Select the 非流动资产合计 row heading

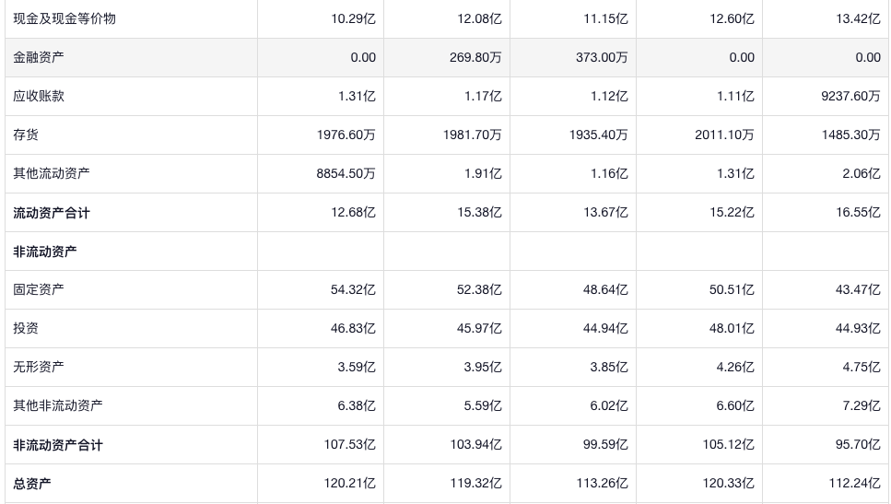click(x=58, y=445)
